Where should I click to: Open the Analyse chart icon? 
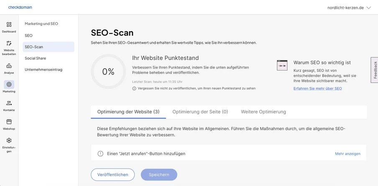pos(9,66)
